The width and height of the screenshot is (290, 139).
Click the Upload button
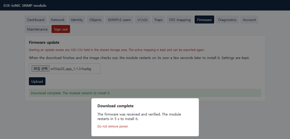(x=37, y=81)
